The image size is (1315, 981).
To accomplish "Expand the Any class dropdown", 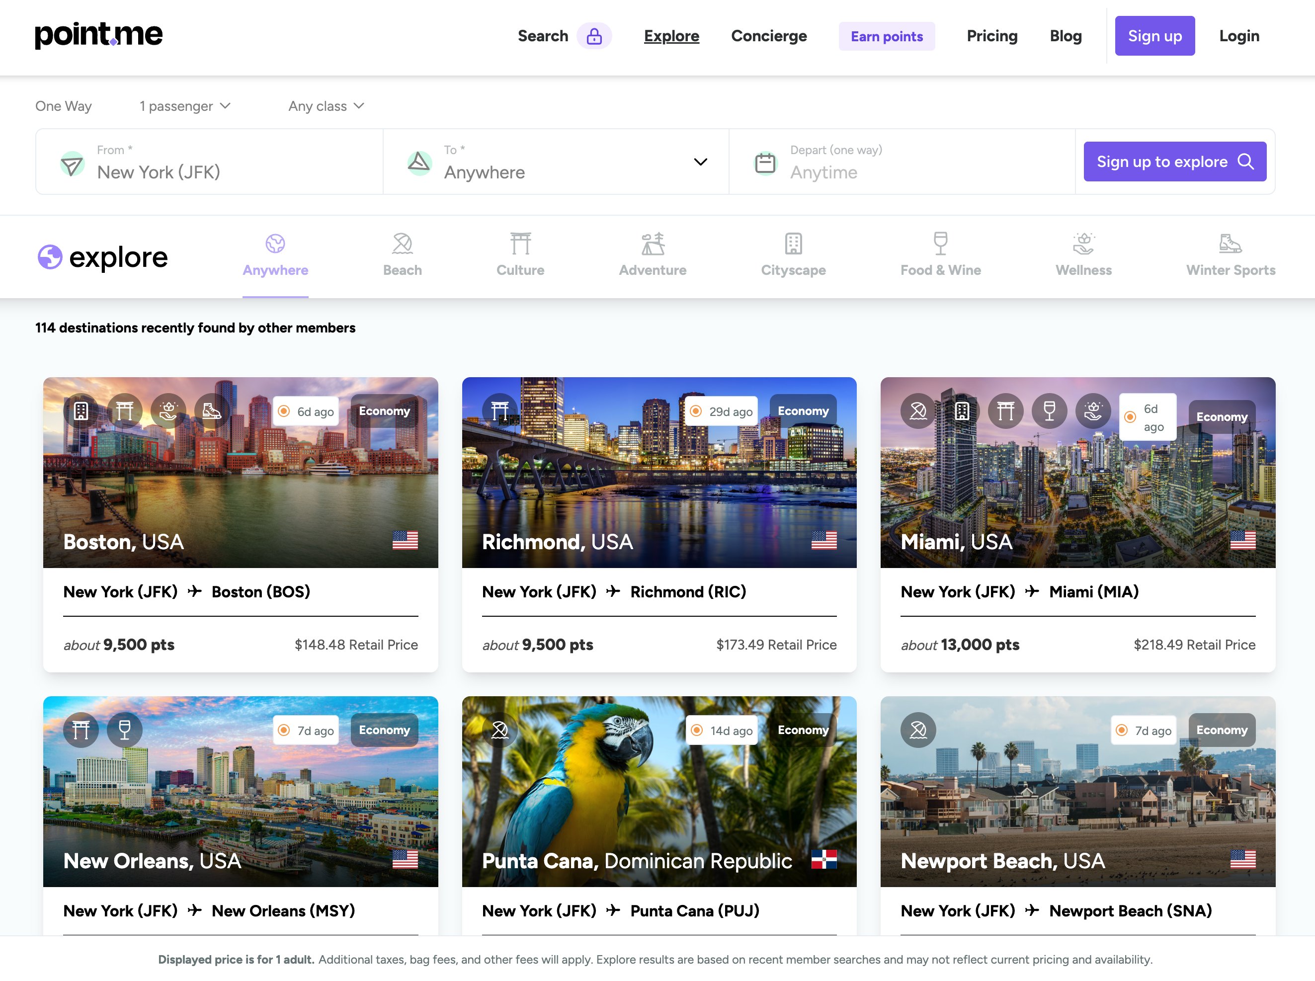I will tap(326, 106).
